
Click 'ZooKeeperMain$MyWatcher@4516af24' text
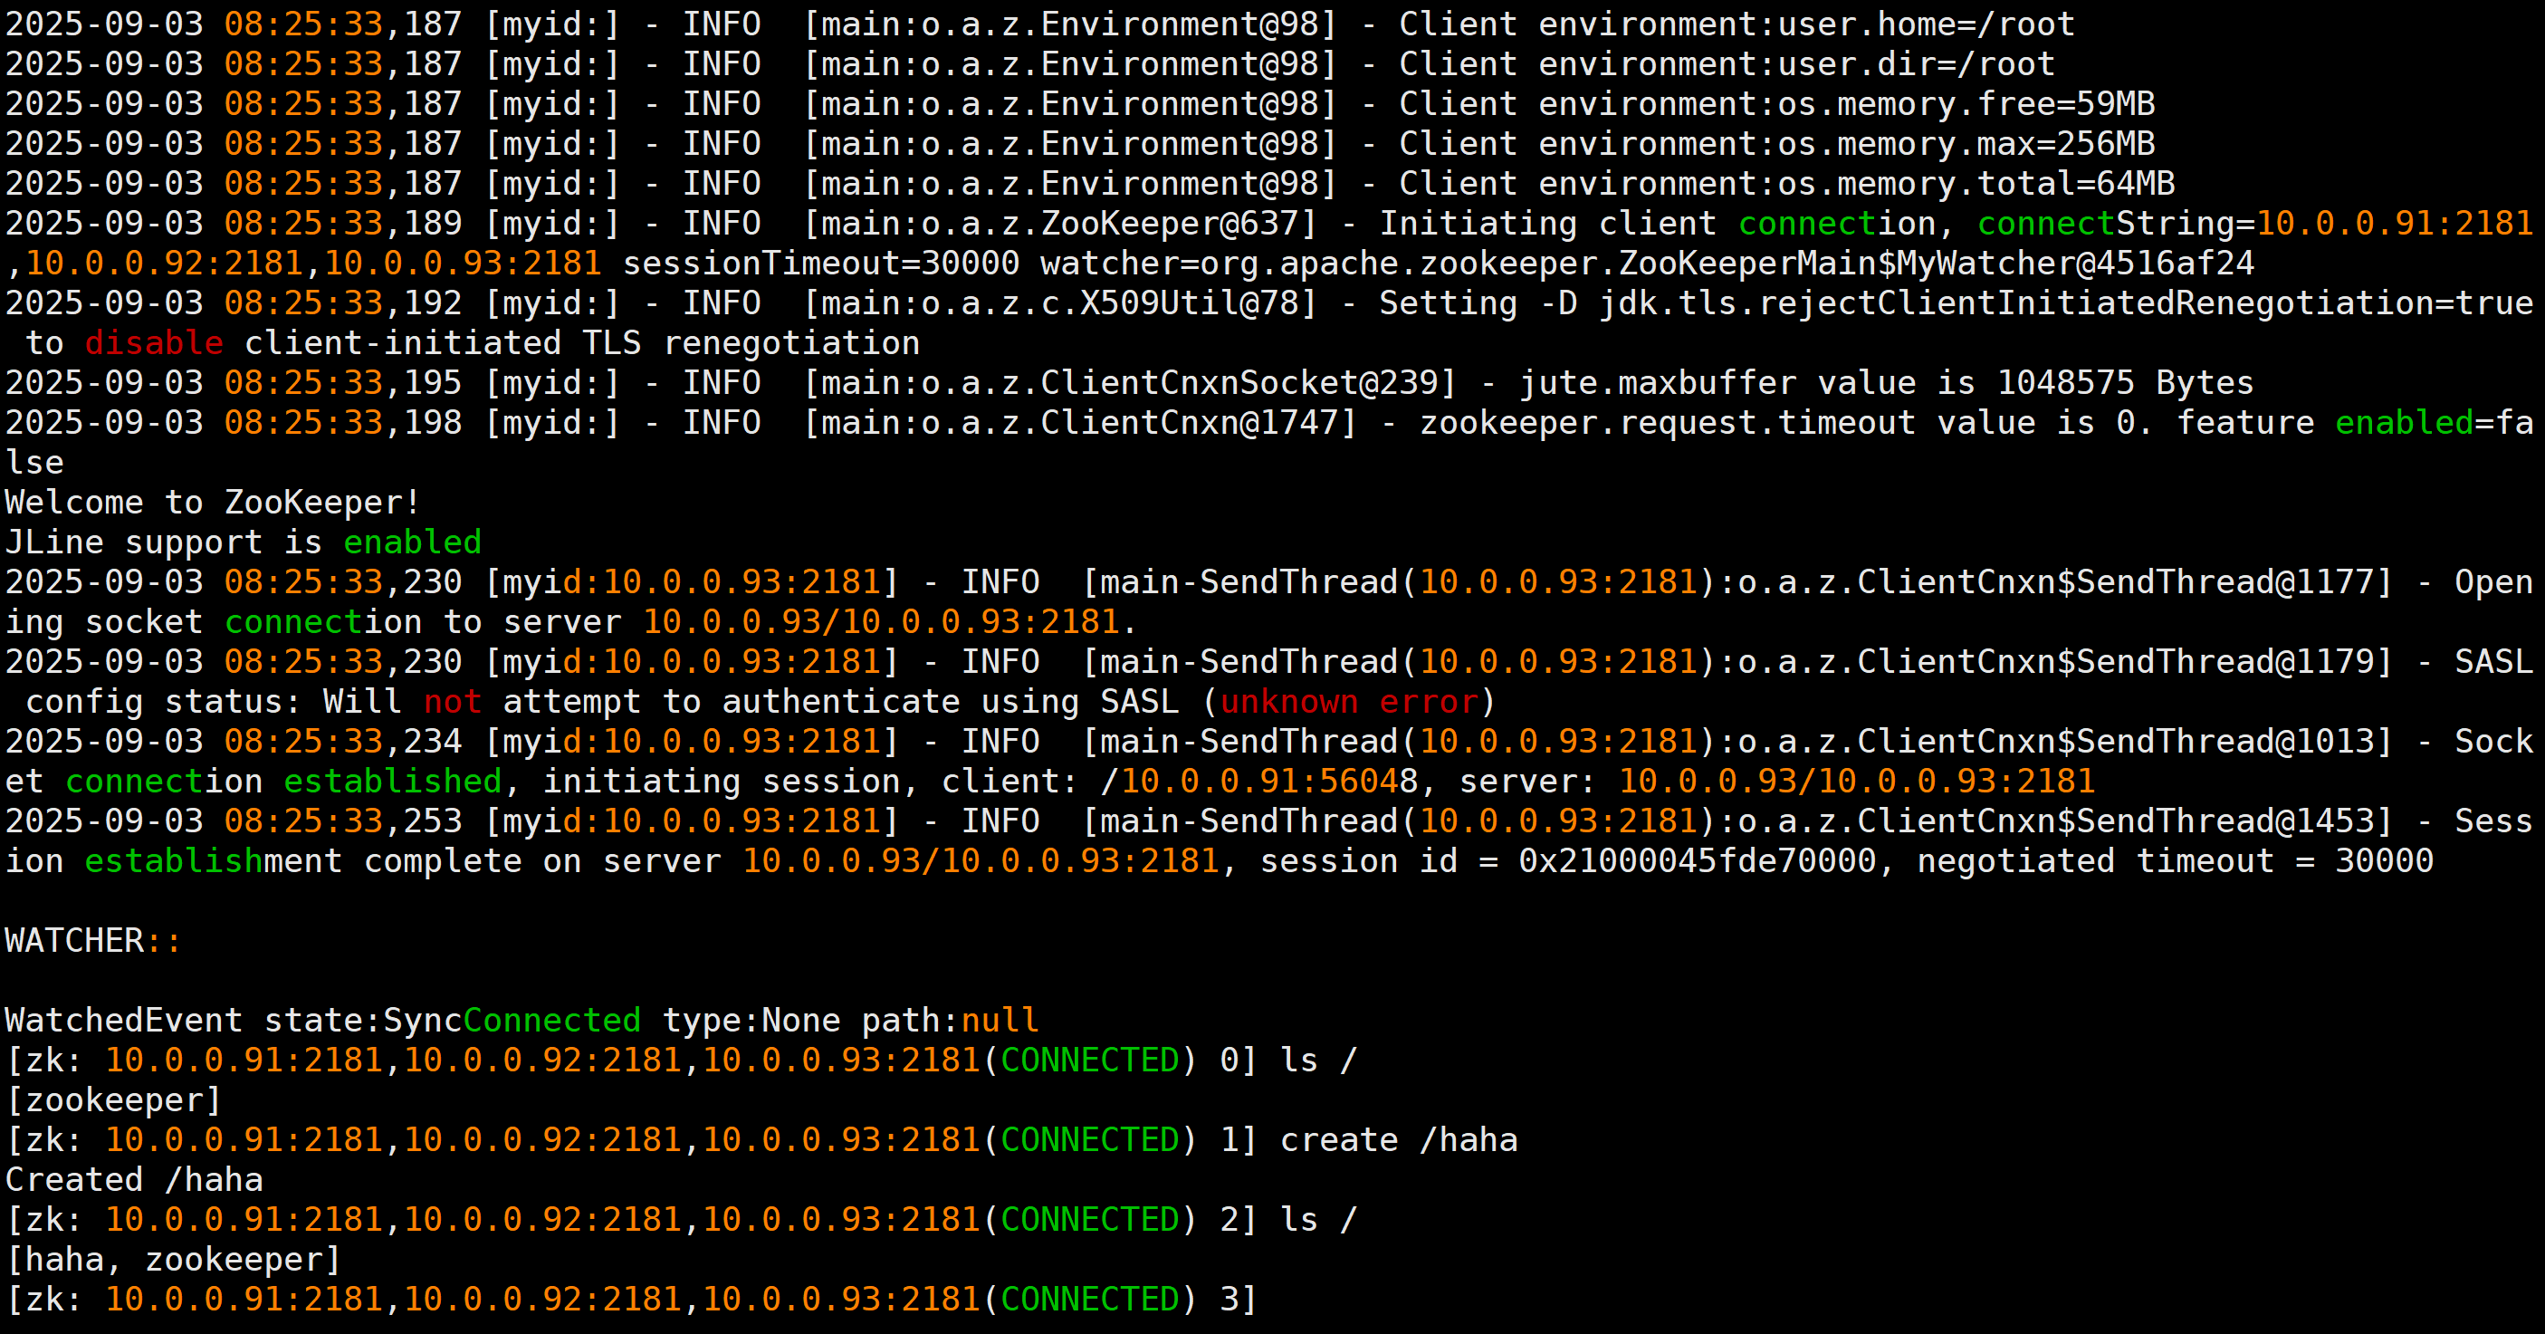[1937, 263]
